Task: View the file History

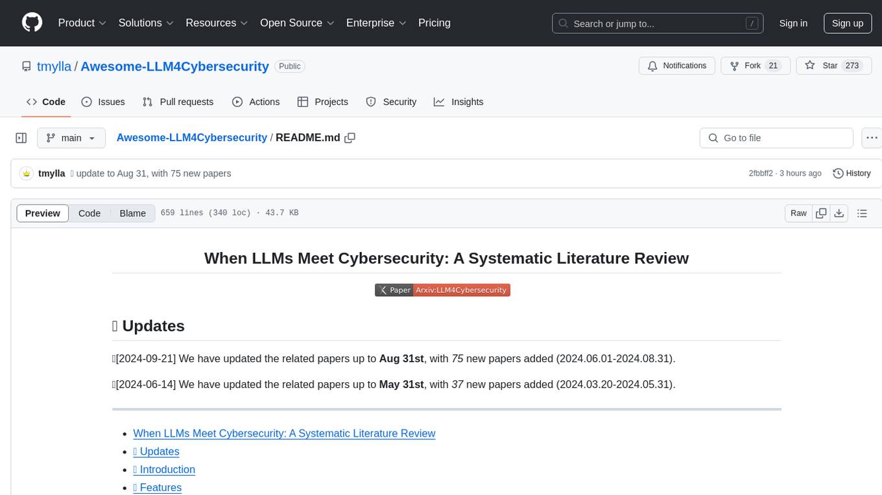Action: [x=852, y=174]
